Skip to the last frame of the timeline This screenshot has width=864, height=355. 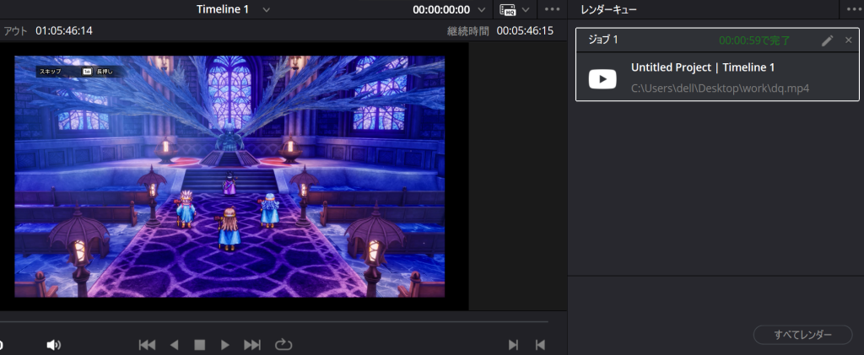coord(252,345)
